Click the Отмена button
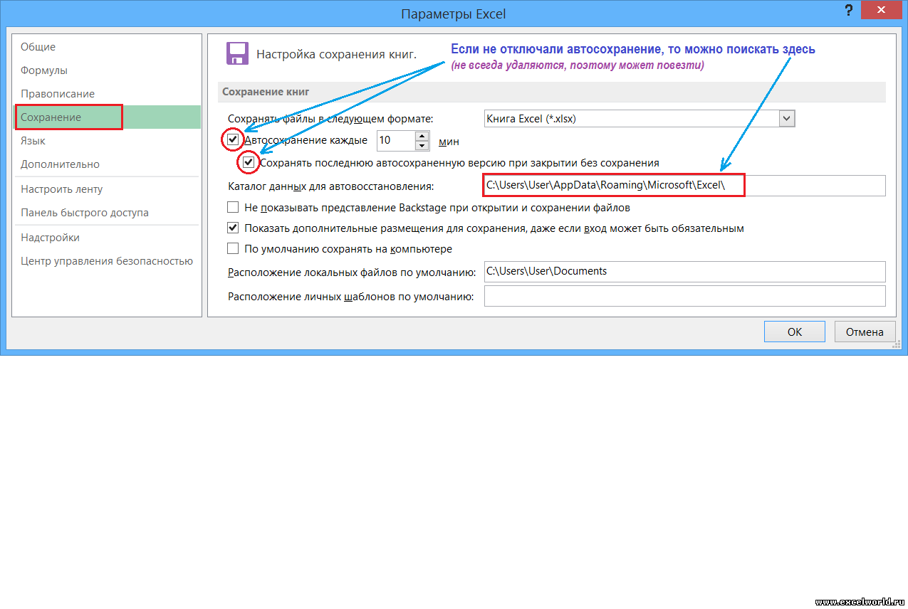 point(865,332)
